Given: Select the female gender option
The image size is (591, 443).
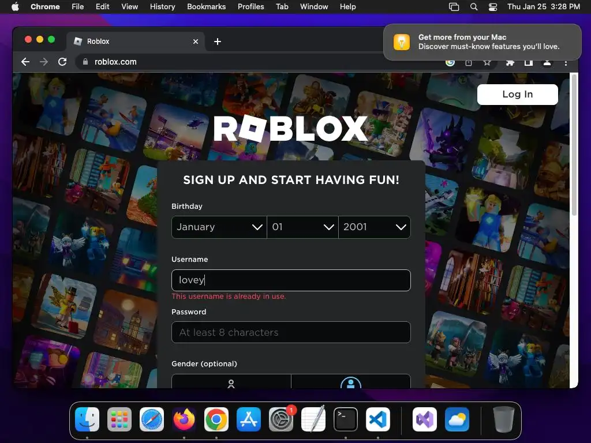Looking at the screenshot, I should tap(231, 381).
